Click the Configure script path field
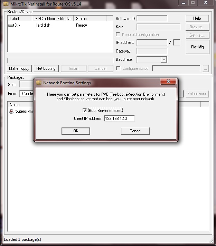The image size is (216, 246). (x=176, y=68)
